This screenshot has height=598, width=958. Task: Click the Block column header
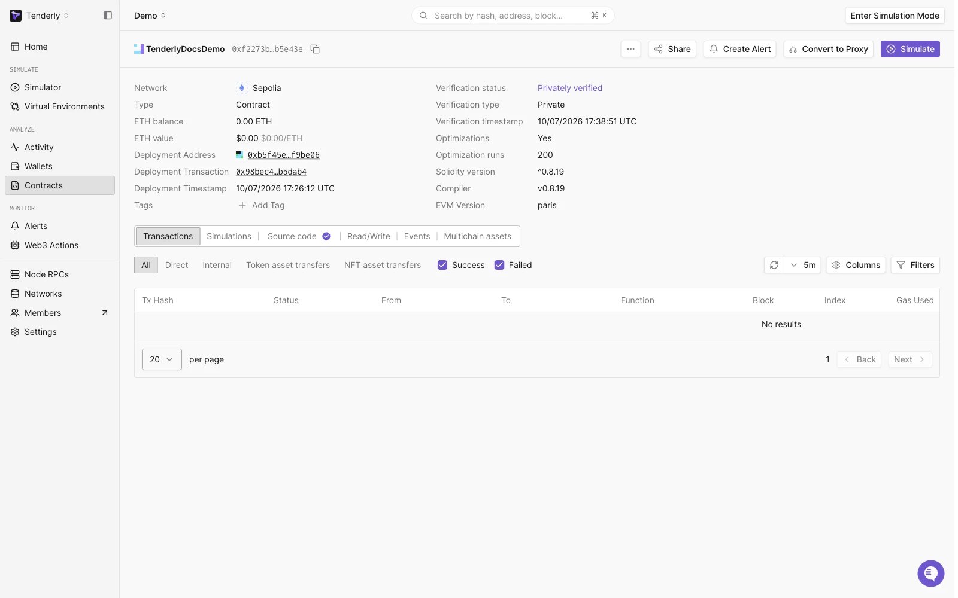tap(763, 300)
